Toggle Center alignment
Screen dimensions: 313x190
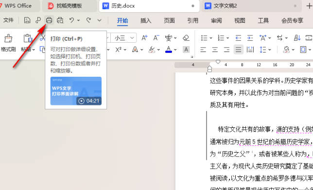[215, 50]
